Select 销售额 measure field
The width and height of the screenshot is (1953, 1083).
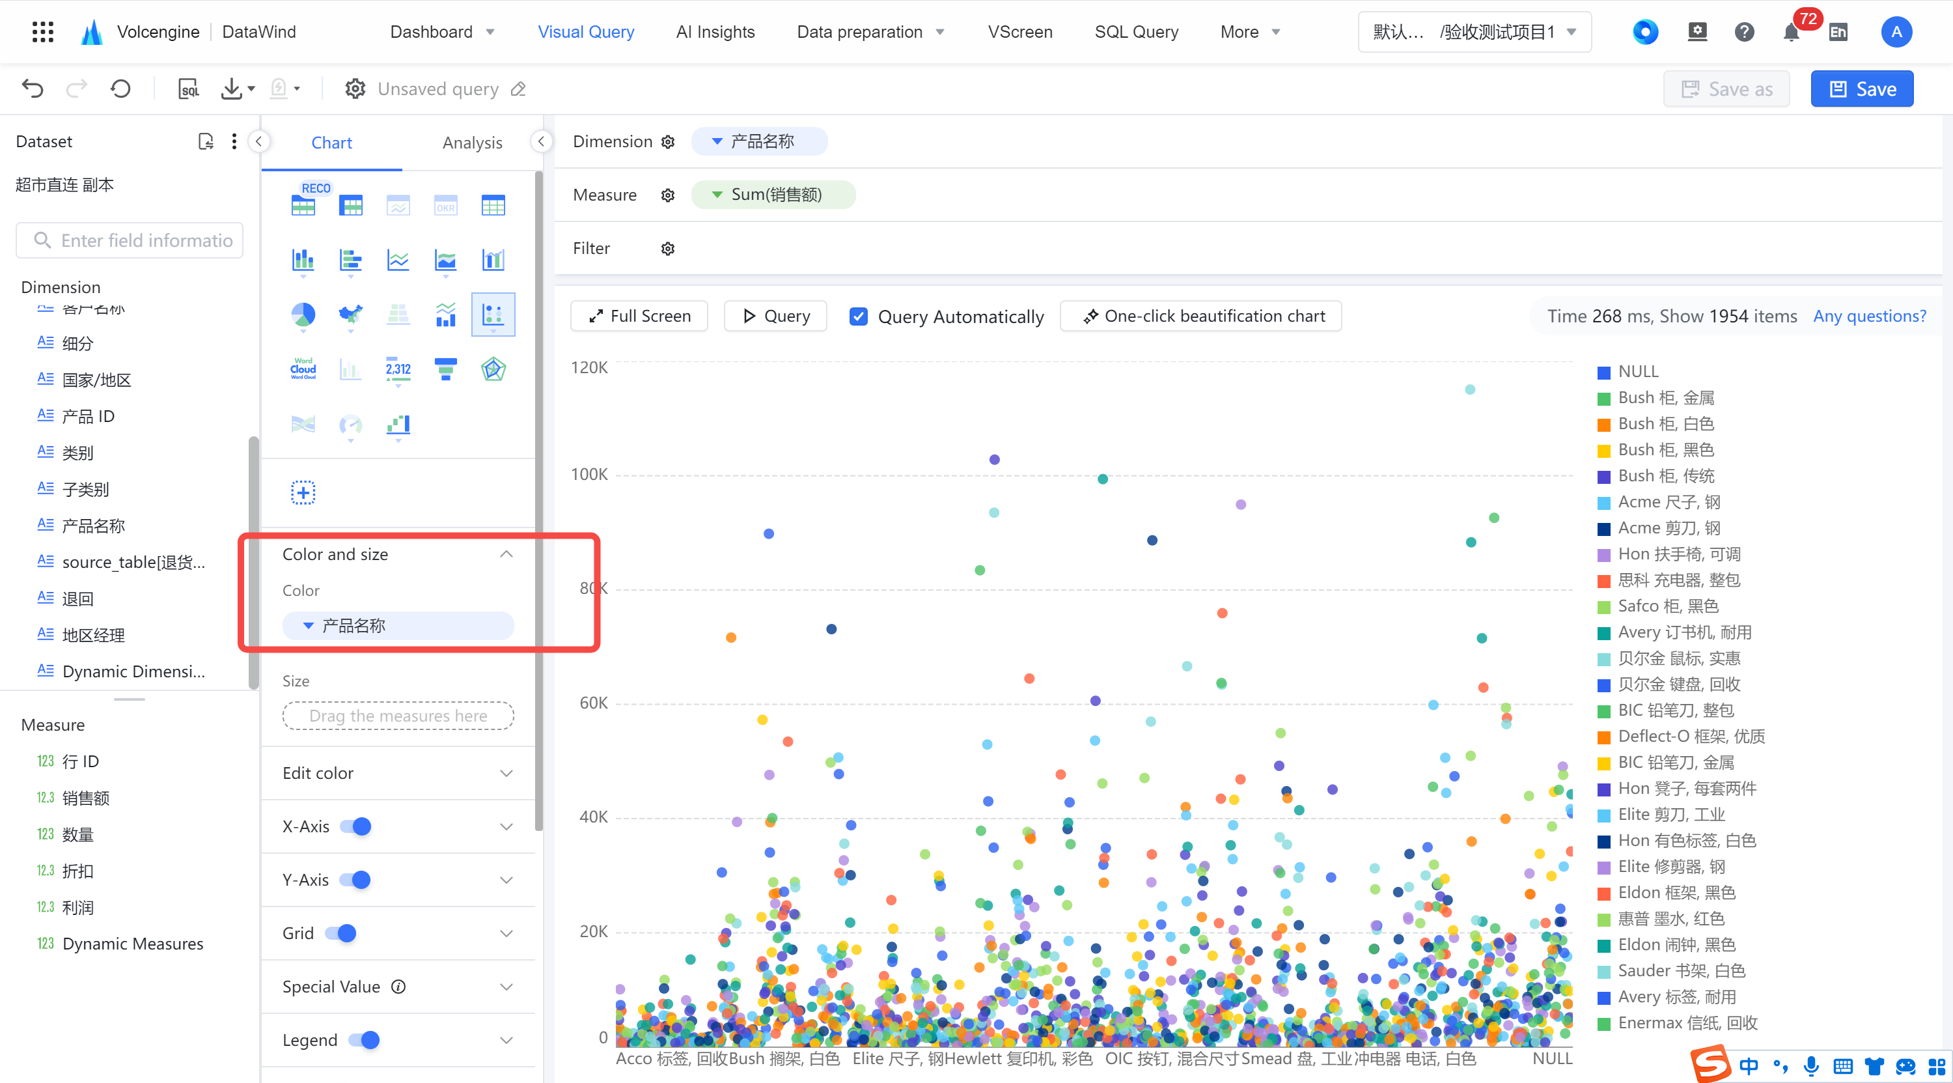85,797
